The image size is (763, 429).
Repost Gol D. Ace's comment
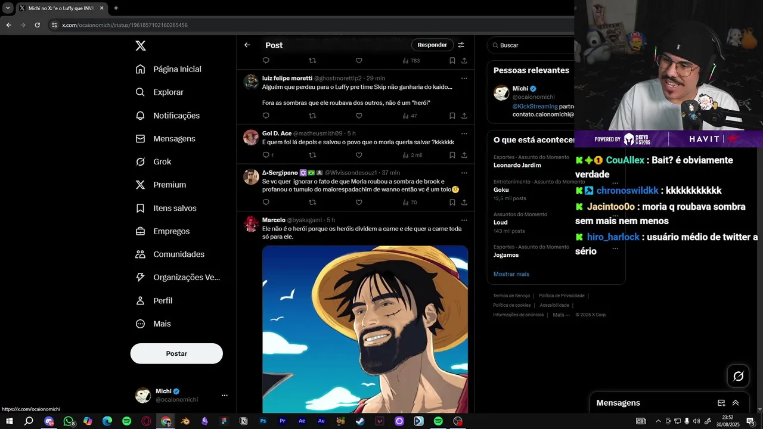312,155
